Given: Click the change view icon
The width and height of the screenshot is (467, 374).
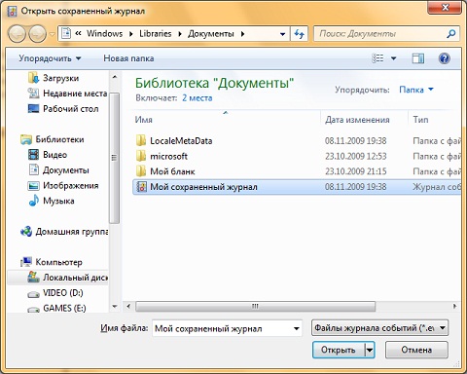Looking at the screenshot, I should [377, 58].
